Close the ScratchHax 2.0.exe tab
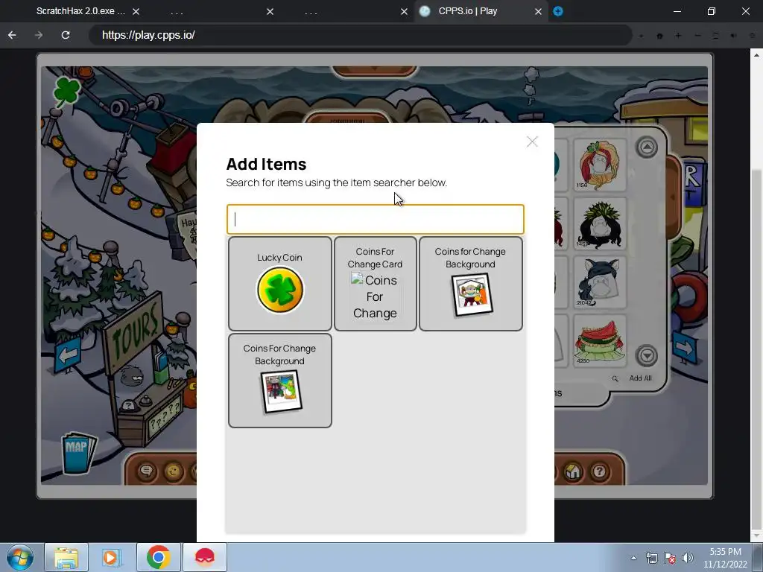Image resolution: width=763 pixels, height=572 pixels. [x=136, y=11]
